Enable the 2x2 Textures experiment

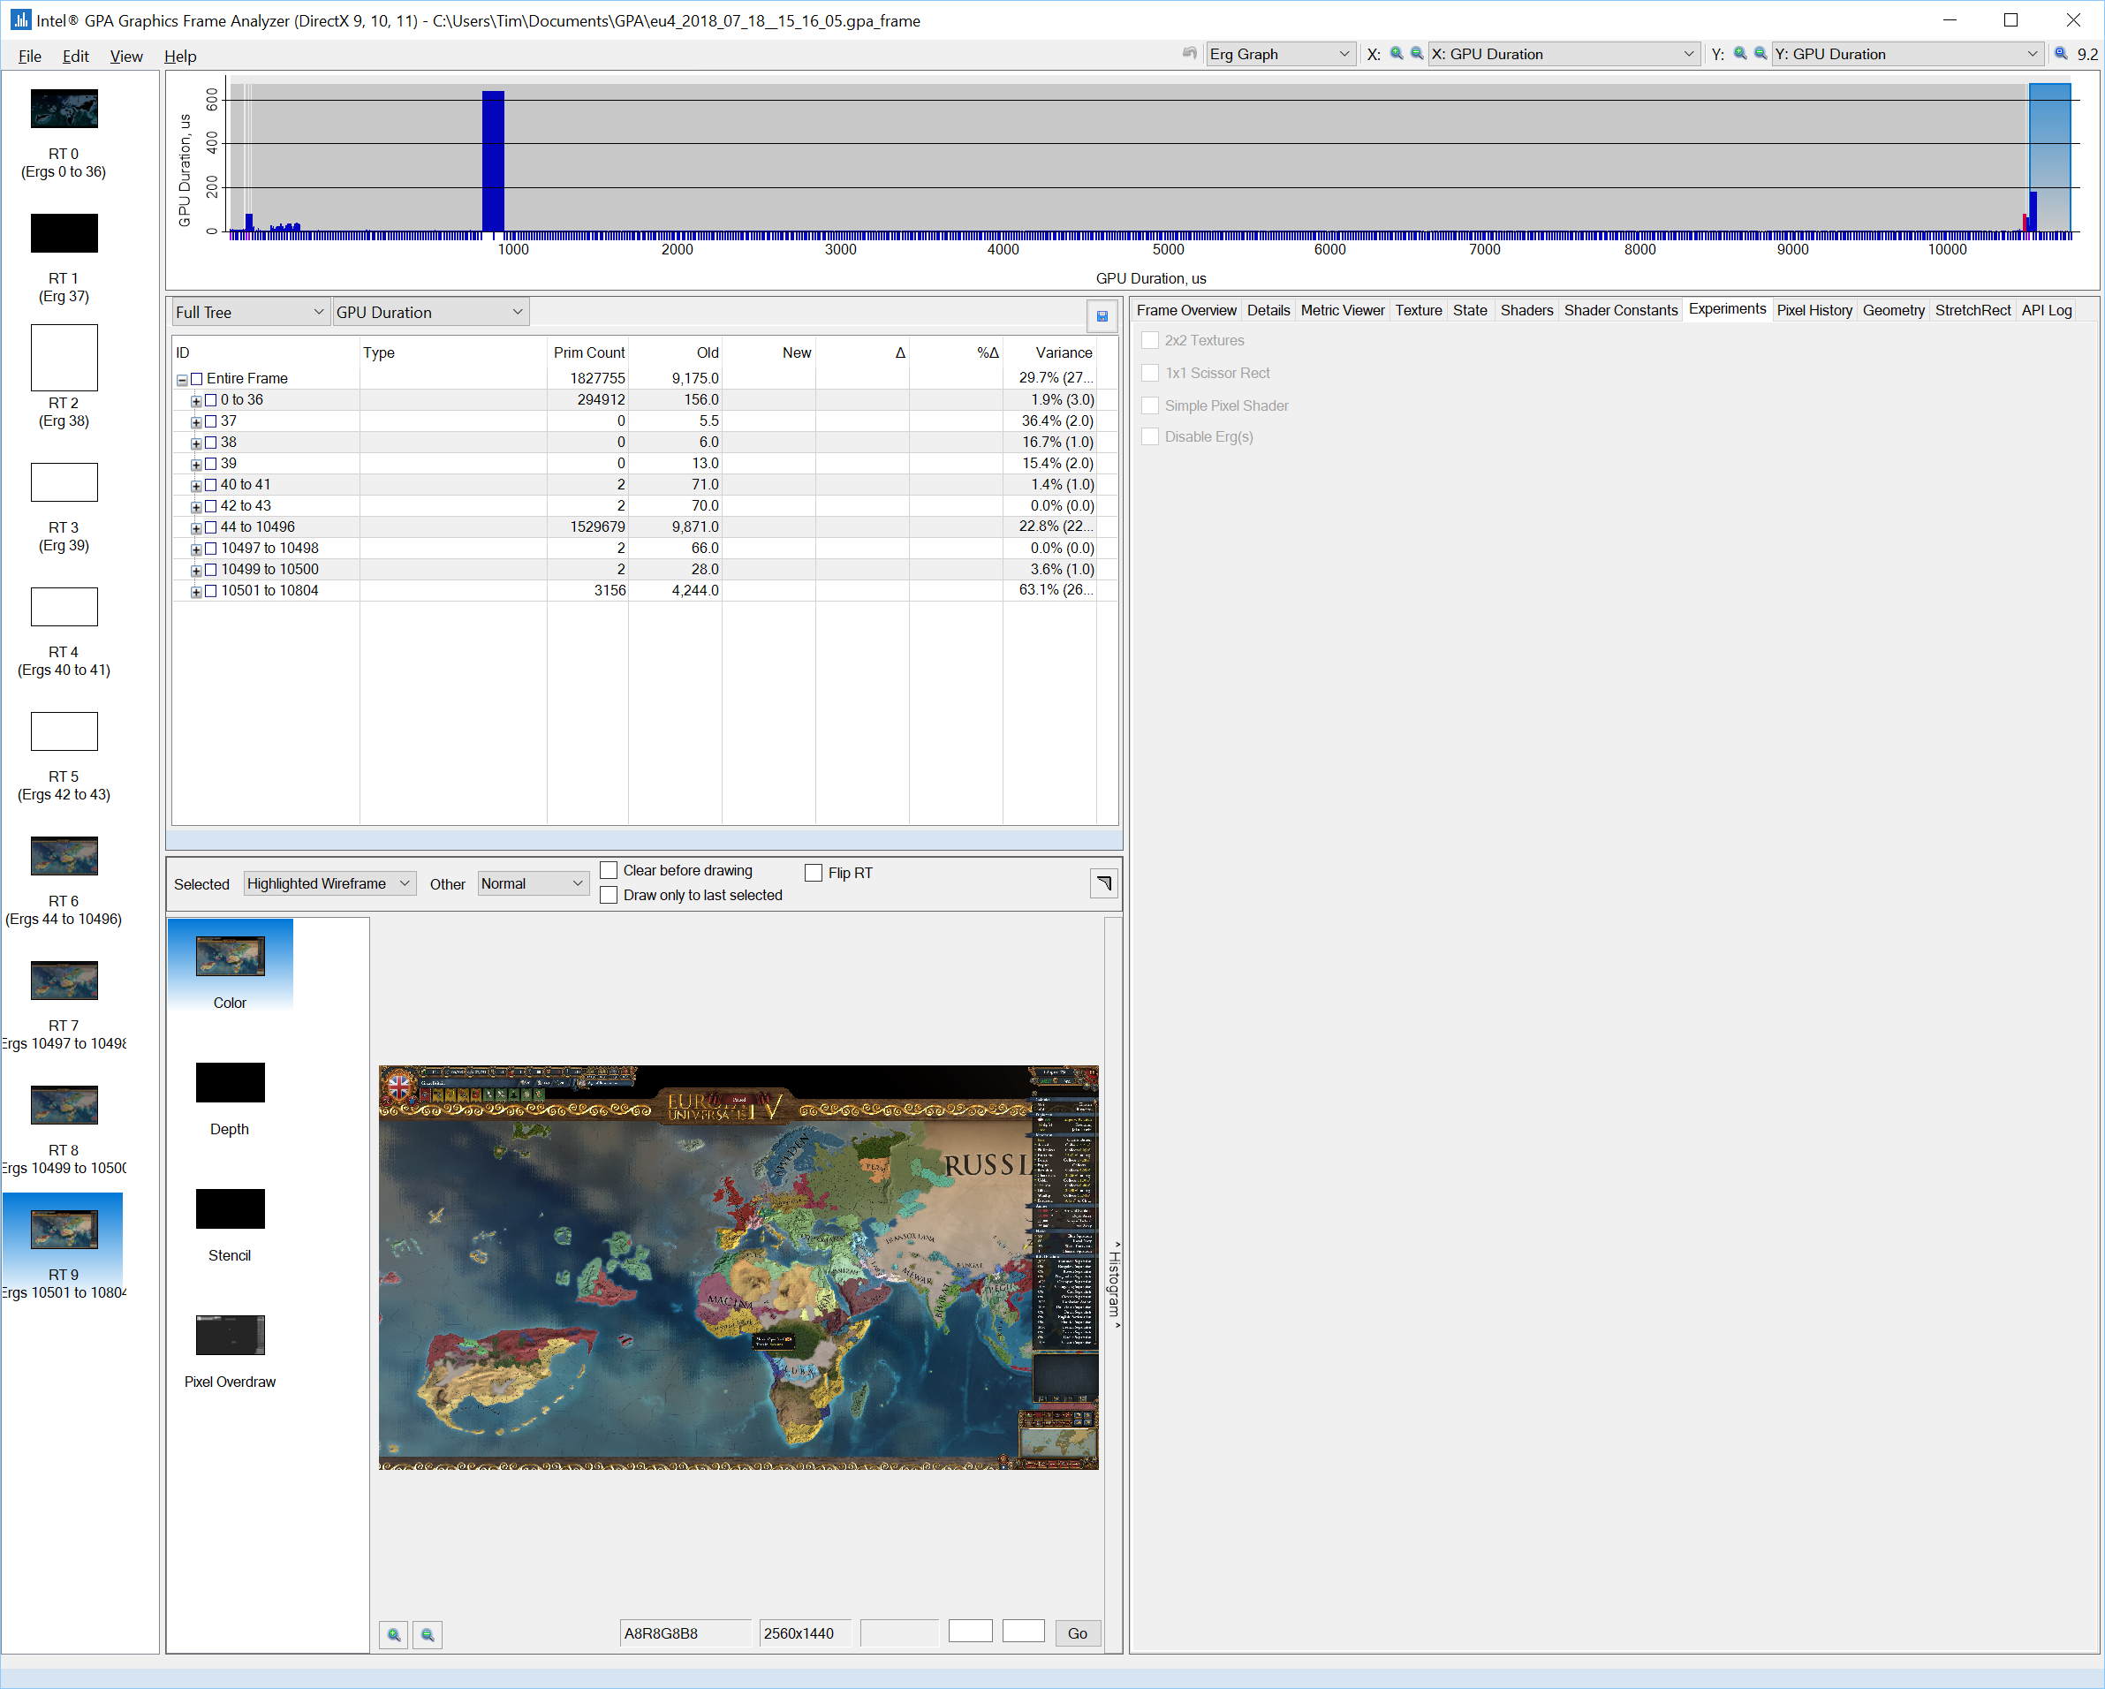tap(1150, 340)
